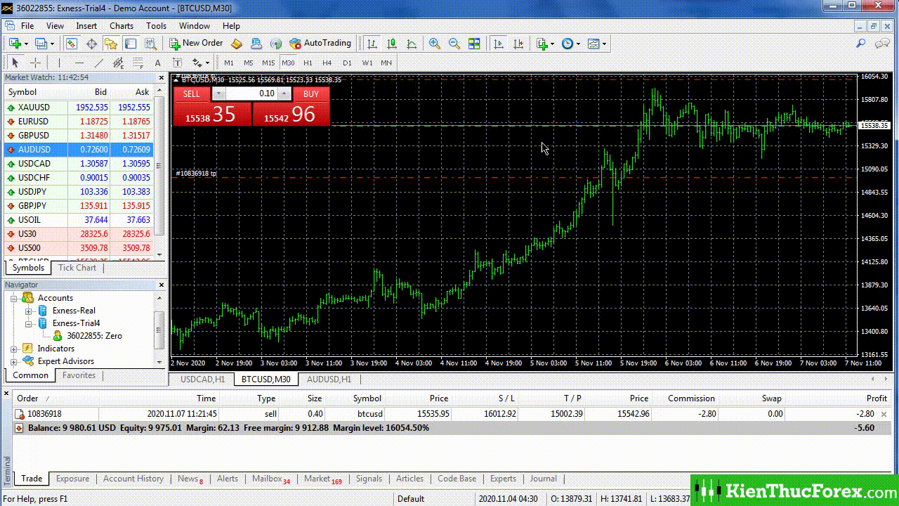Screen dimensions: 899x506
Task: Click the New Chart icon
Action: pos(15,44)
